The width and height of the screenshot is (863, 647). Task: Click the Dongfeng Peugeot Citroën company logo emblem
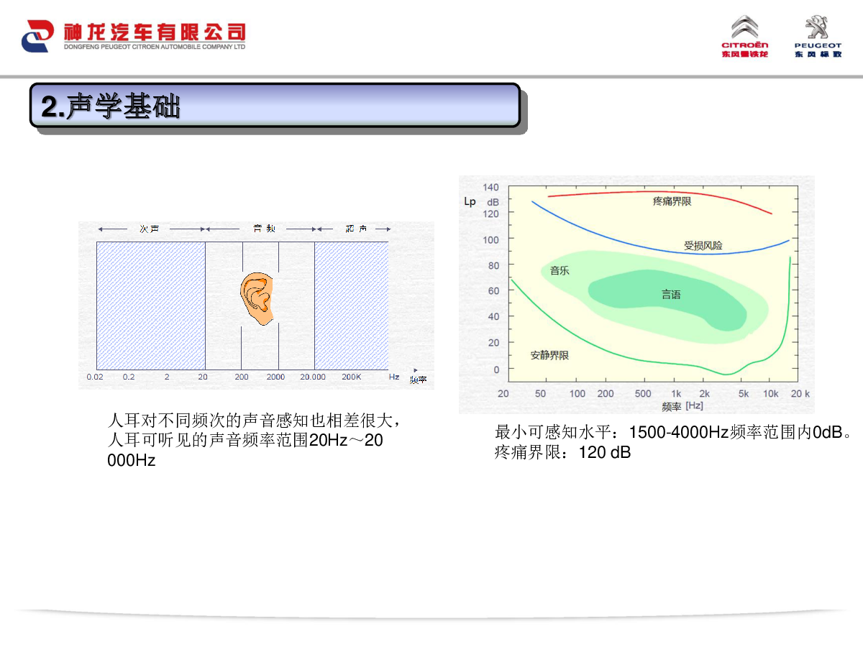click(38, 36)
